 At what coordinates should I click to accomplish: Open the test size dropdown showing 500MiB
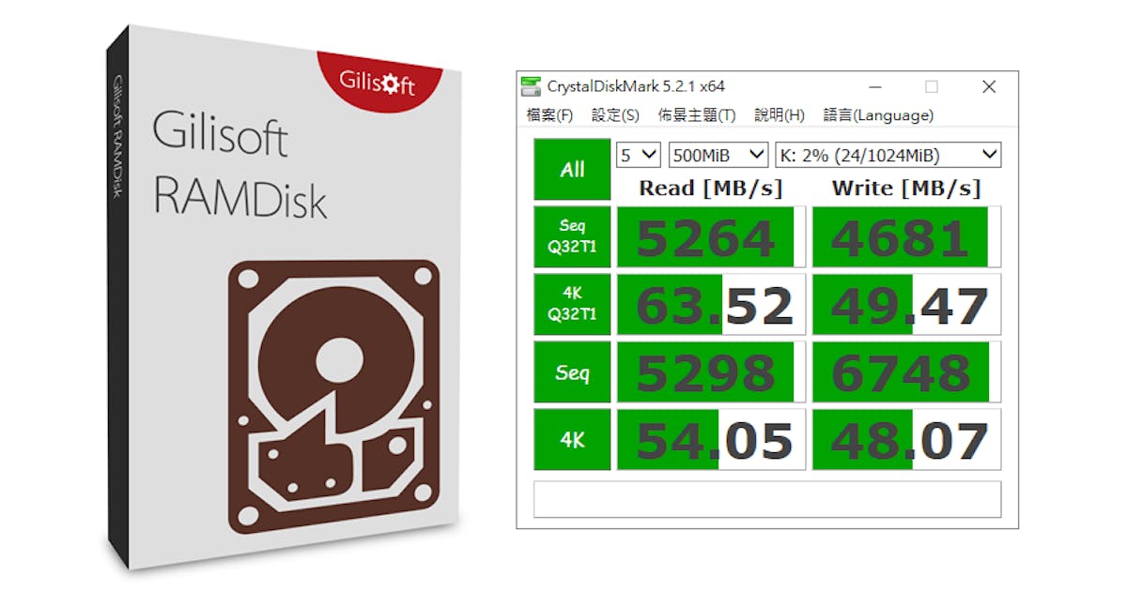coord(718,155)
